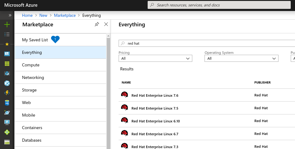295x149 pixels.
Task: Go to Home breadcrumb
Action: (27, 15)
